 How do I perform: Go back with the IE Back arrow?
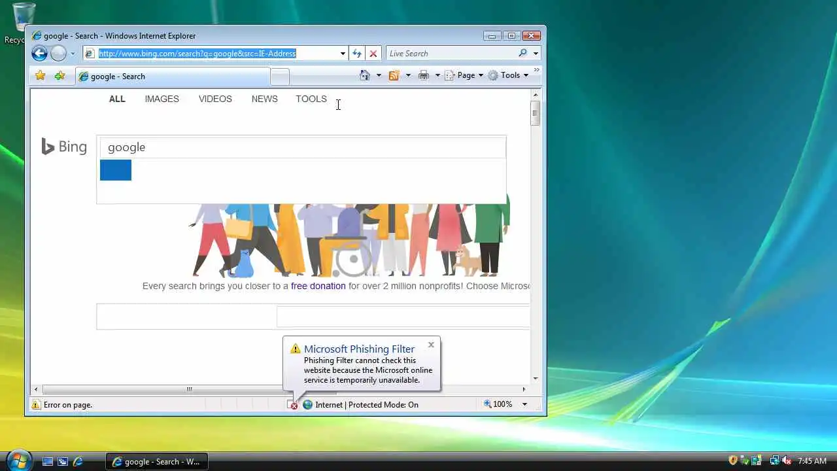tap(39, 54)
